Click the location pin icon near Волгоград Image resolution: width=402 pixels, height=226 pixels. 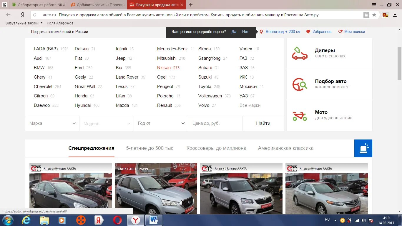point(261,32)
